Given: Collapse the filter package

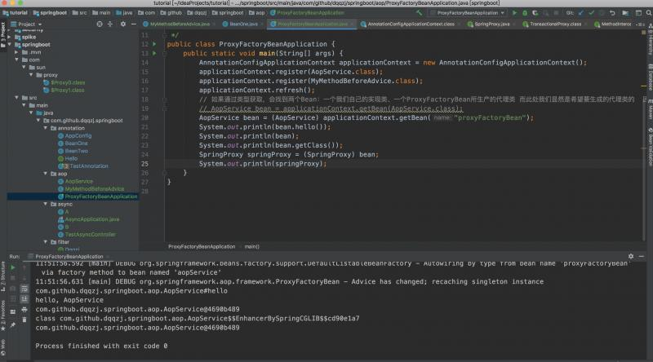Looking at the screenshot, I should tap(46, 242).
